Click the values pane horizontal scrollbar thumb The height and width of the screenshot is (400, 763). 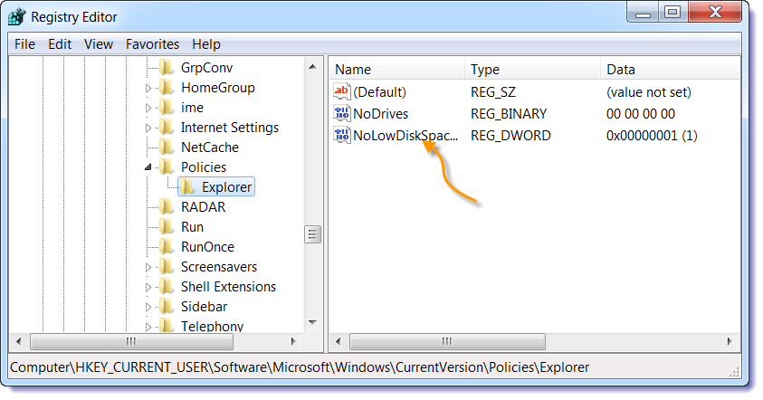tap(447, 341)
